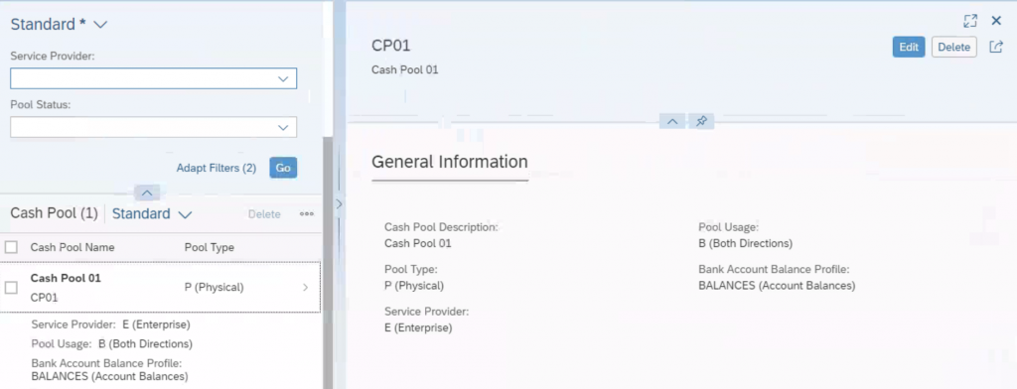Click Edit button for CP01
1017x389 pixels.
click(908, 47)
